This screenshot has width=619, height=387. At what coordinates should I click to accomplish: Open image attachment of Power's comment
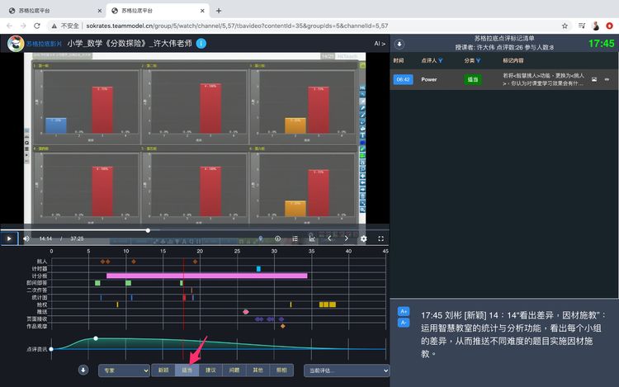click(593, 80)
